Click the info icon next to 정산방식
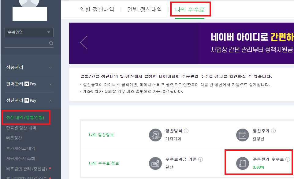Screen dimensions: 294x179 pyautogui.click(x=186, y=131)
